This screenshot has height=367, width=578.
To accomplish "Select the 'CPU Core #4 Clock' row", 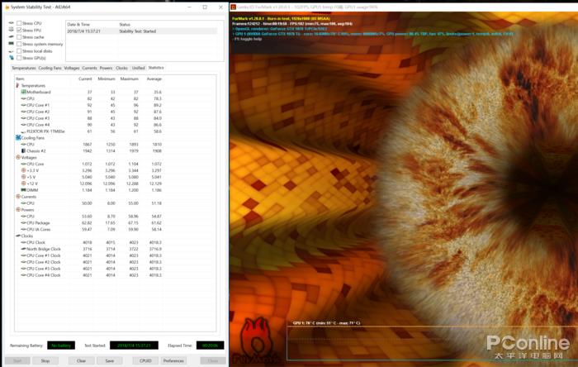I will point(88,275).
